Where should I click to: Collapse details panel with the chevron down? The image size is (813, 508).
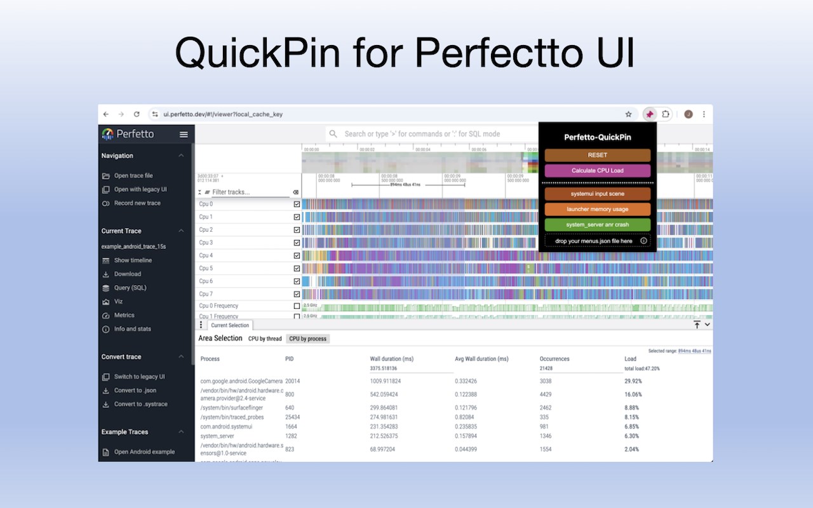708,324
